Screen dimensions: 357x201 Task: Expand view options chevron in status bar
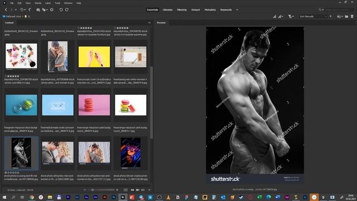(149, 190)
